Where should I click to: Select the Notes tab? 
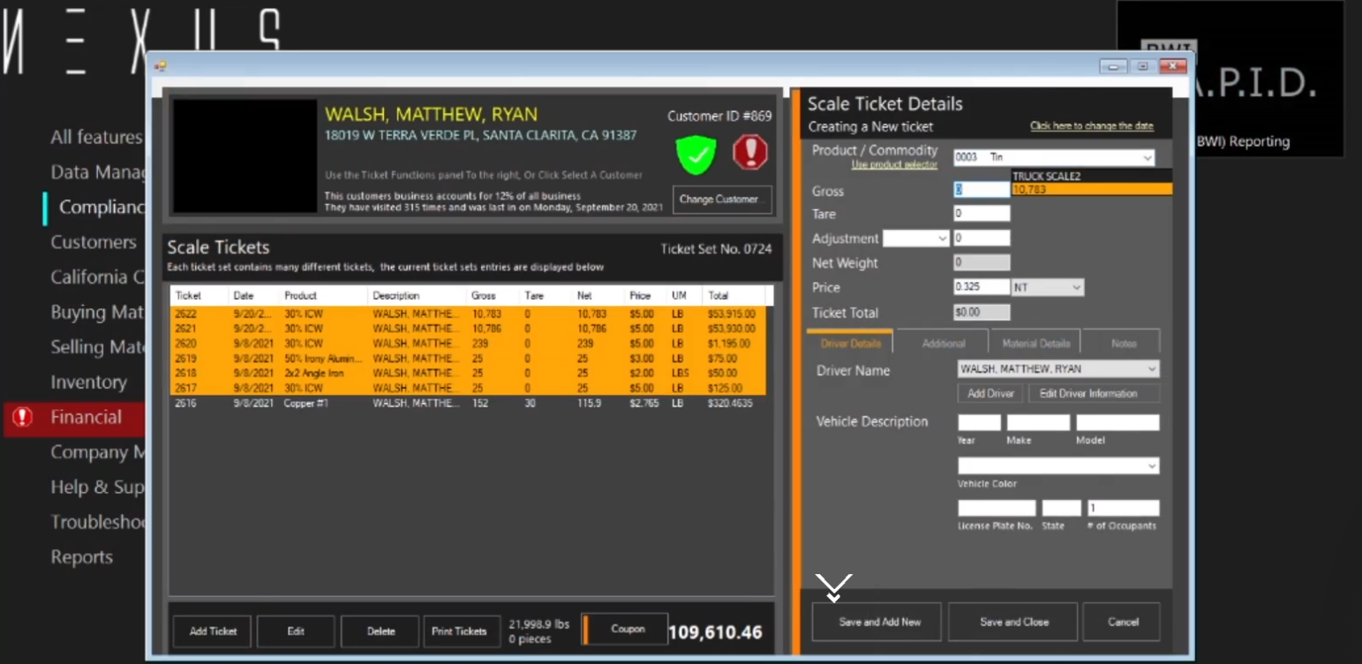point(1123,343)
